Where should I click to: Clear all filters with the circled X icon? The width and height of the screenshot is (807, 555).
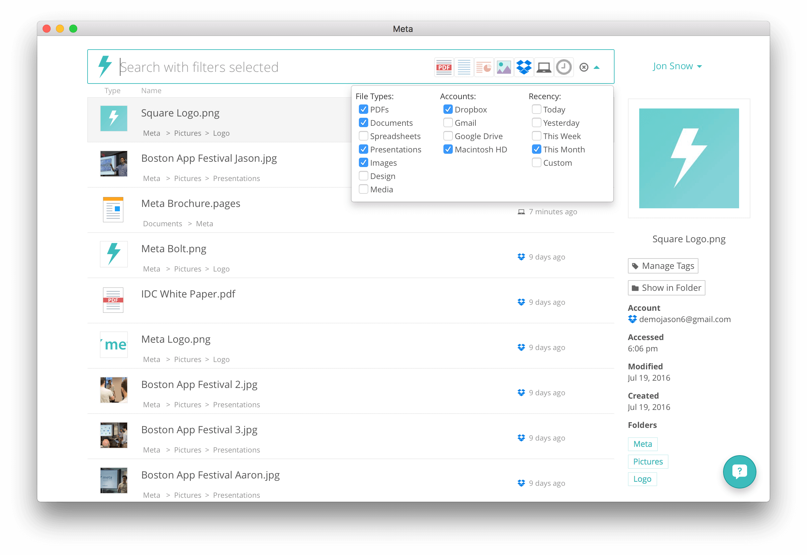(584, 67)
